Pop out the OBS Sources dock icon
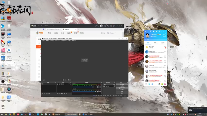The image size is (207, 116). pos(71,82)
